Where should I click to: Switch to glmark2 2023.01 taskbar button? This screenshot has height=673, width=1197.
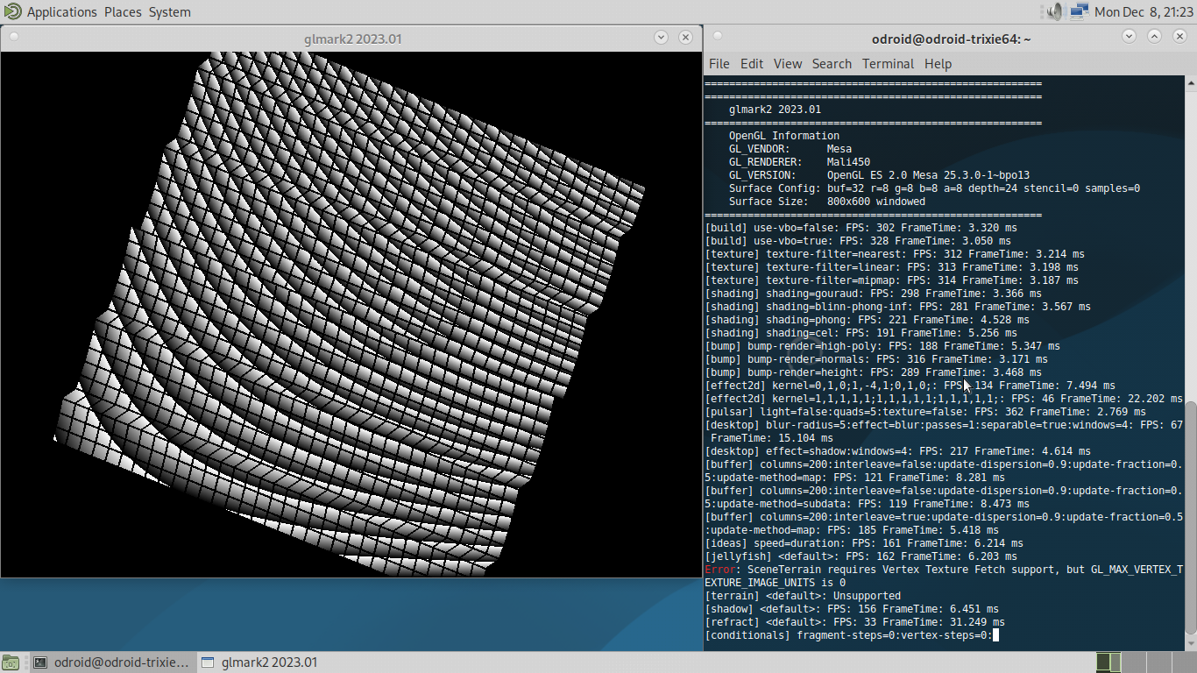[260, 662]
